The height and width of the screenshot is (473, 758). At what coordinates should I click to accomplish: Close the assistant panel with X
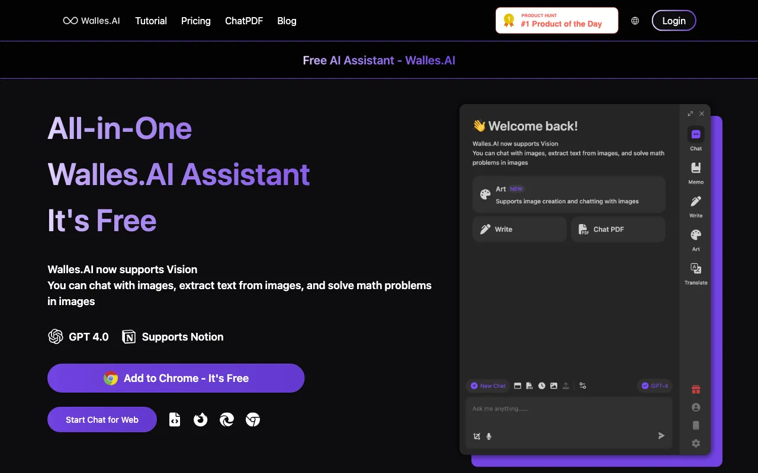coord(702,114)
